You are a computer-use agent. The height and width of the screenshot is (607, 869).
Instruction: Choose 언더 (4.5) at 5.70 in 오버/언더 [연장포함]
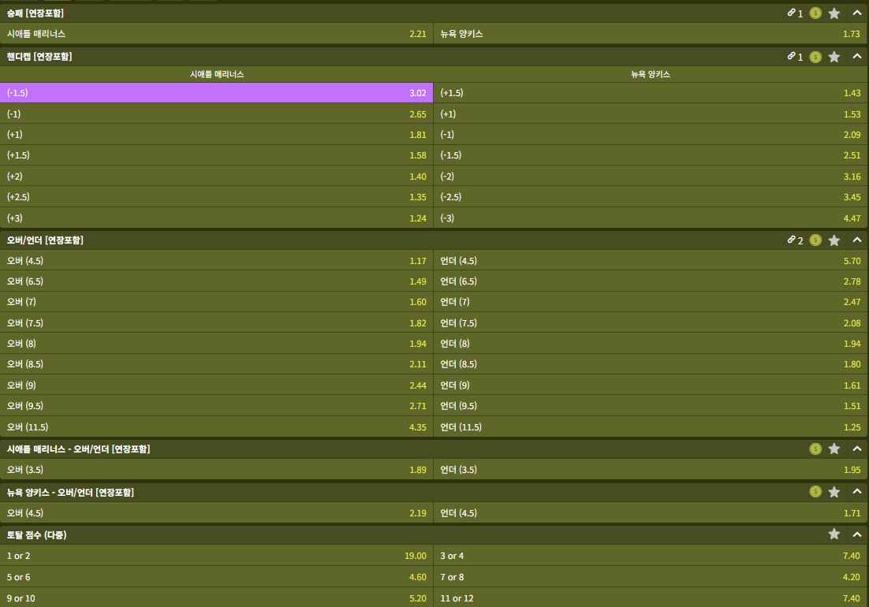pyautogui.click(x=651, y=260)
